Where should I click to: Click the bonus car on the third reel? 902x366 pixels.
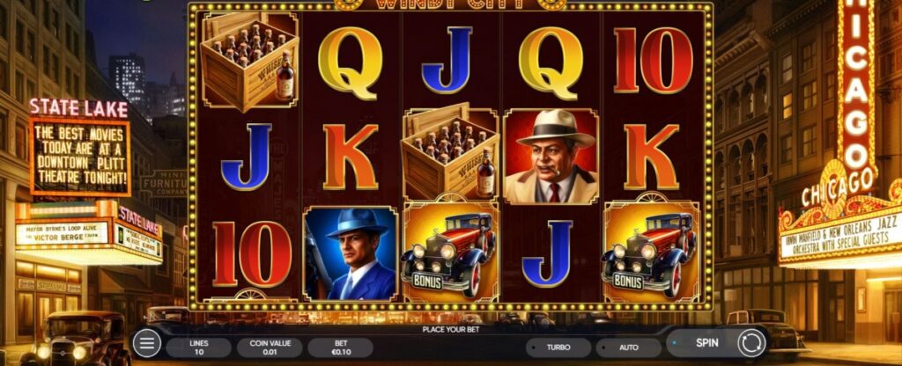[451, 251]
